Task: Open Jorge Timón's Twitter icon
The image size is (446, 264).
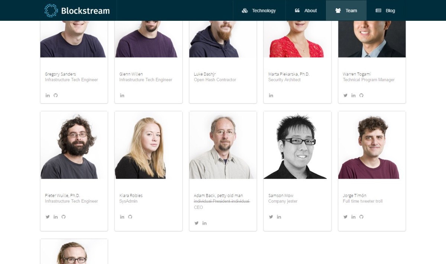Action: [x=345, y=217]
